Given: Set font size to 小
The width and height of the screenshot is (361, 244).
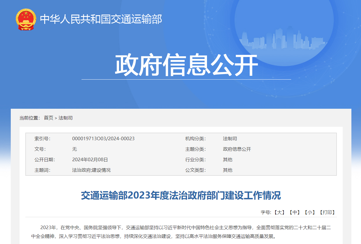Looking at the screenshot, I should pos(310,213).
